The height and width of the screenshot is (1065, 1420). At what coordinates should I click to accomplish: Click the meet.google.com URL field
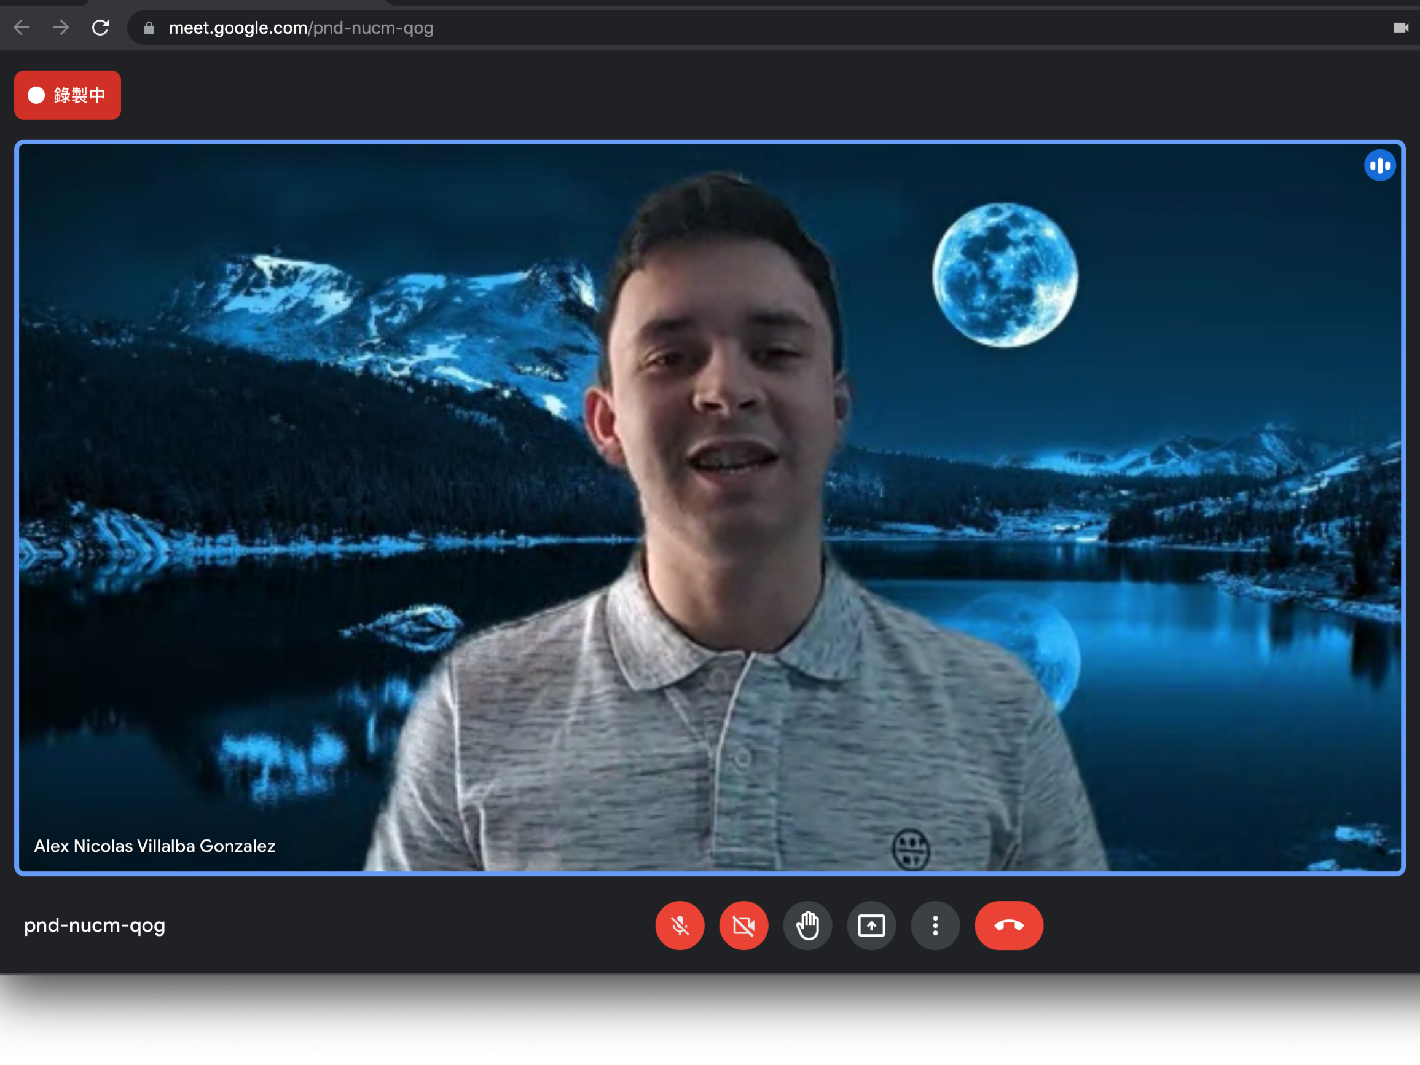pyautogui.click(x=300, y=28)
